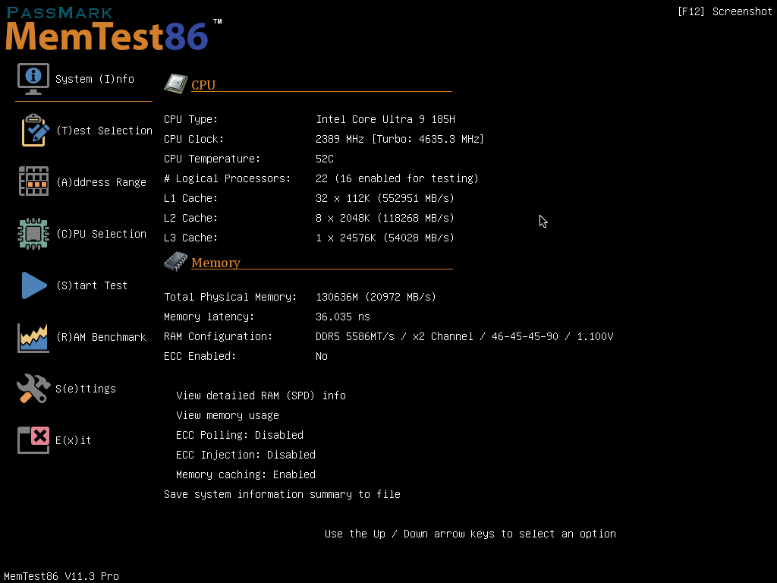777x583 pixels.
Task: Toggle ECC Polling: Disabled option
Action: (239, 435)
